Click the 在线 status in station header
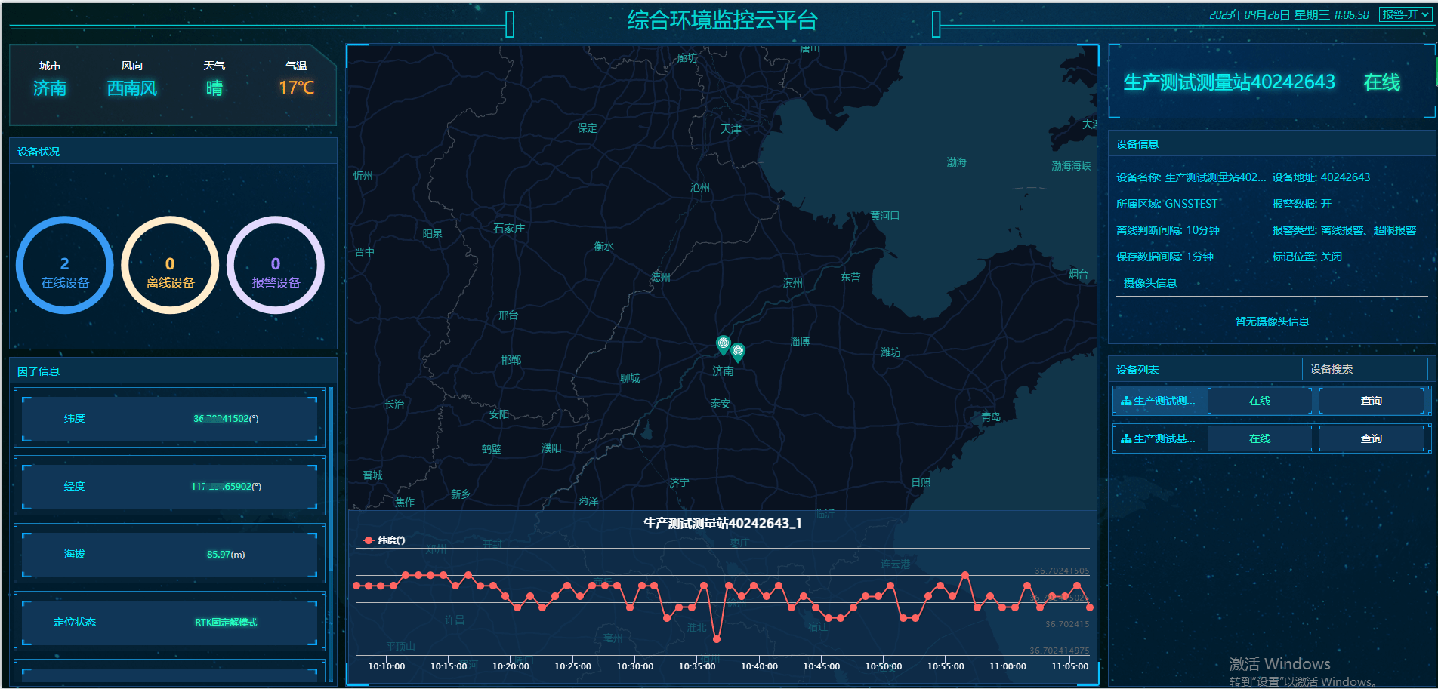Screen dimensions: 1438x689 point(1382,82)
